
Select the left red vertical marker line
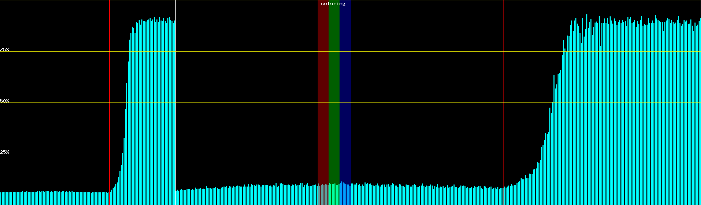pos(110,102)
